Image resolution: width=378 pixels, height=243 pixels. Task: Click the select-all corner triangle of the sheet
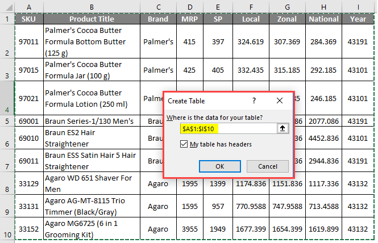click(x=9, y=8)
